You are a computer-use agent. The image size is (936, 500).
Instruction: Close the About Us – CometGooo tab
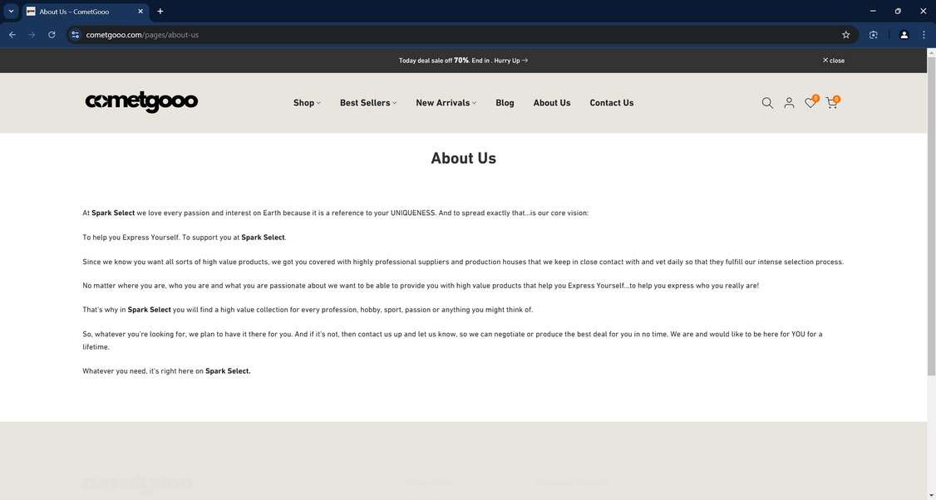[140, 12]
